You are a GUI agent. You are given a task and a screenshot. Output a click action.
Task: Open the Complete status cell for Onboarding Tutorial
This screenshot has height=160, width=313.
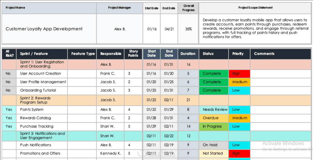click(214, 91)
